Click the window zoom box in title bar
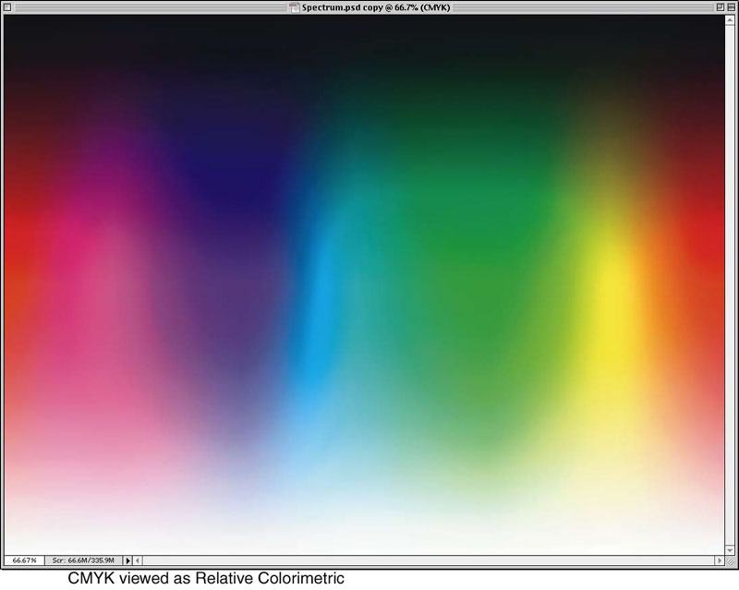The image size is (739, 590). (x=721, y=7)
